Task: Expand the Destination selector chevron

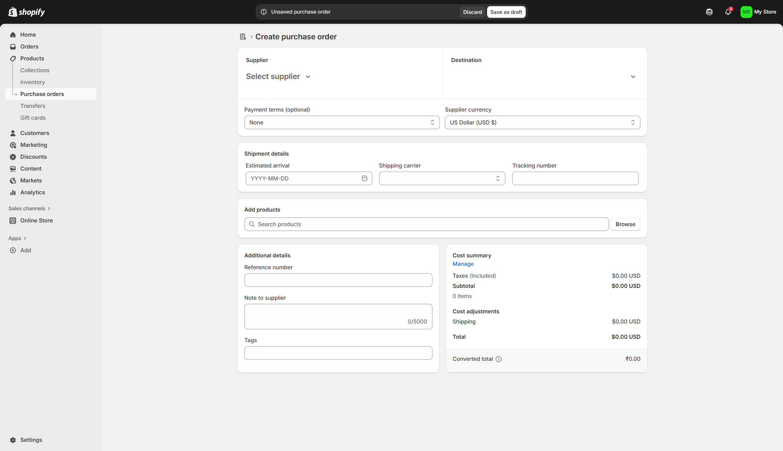Action: point(633,77)
